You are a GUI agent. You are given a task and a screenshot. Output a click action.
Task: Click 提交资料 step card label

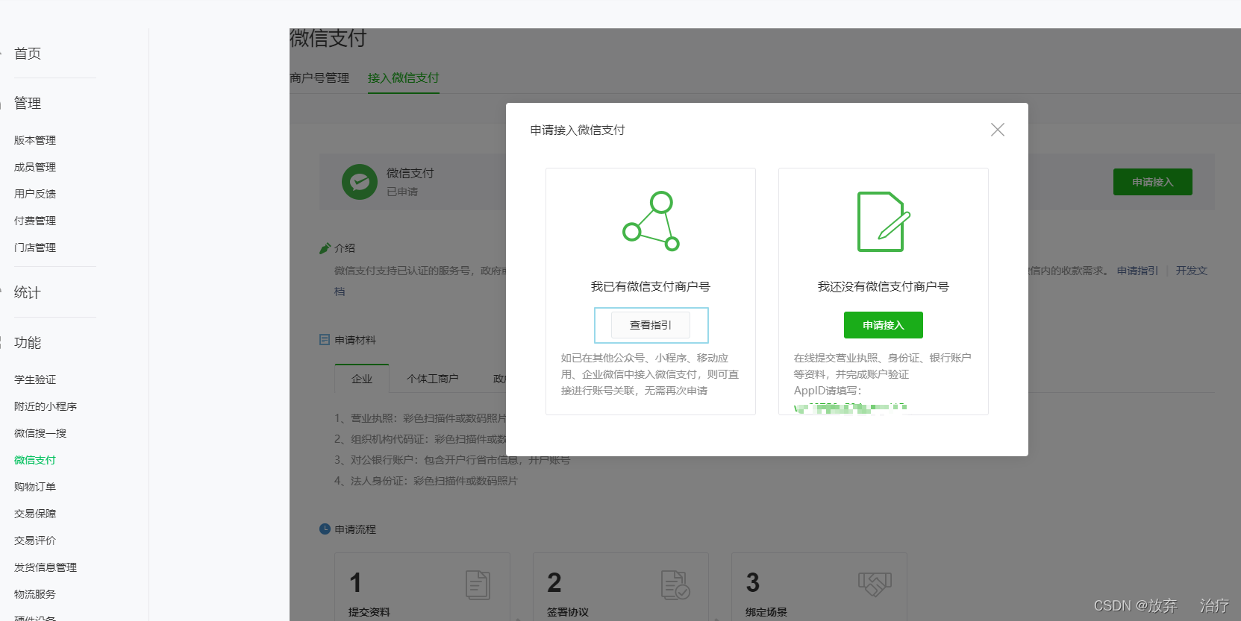369,612
